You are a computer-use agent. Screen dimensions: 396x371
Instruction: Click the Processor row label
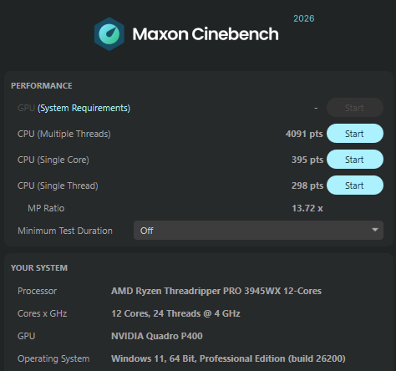[x=37, y=291]
